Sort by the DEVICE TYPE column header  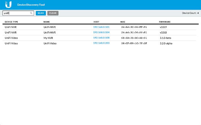[x=11, y=22]
